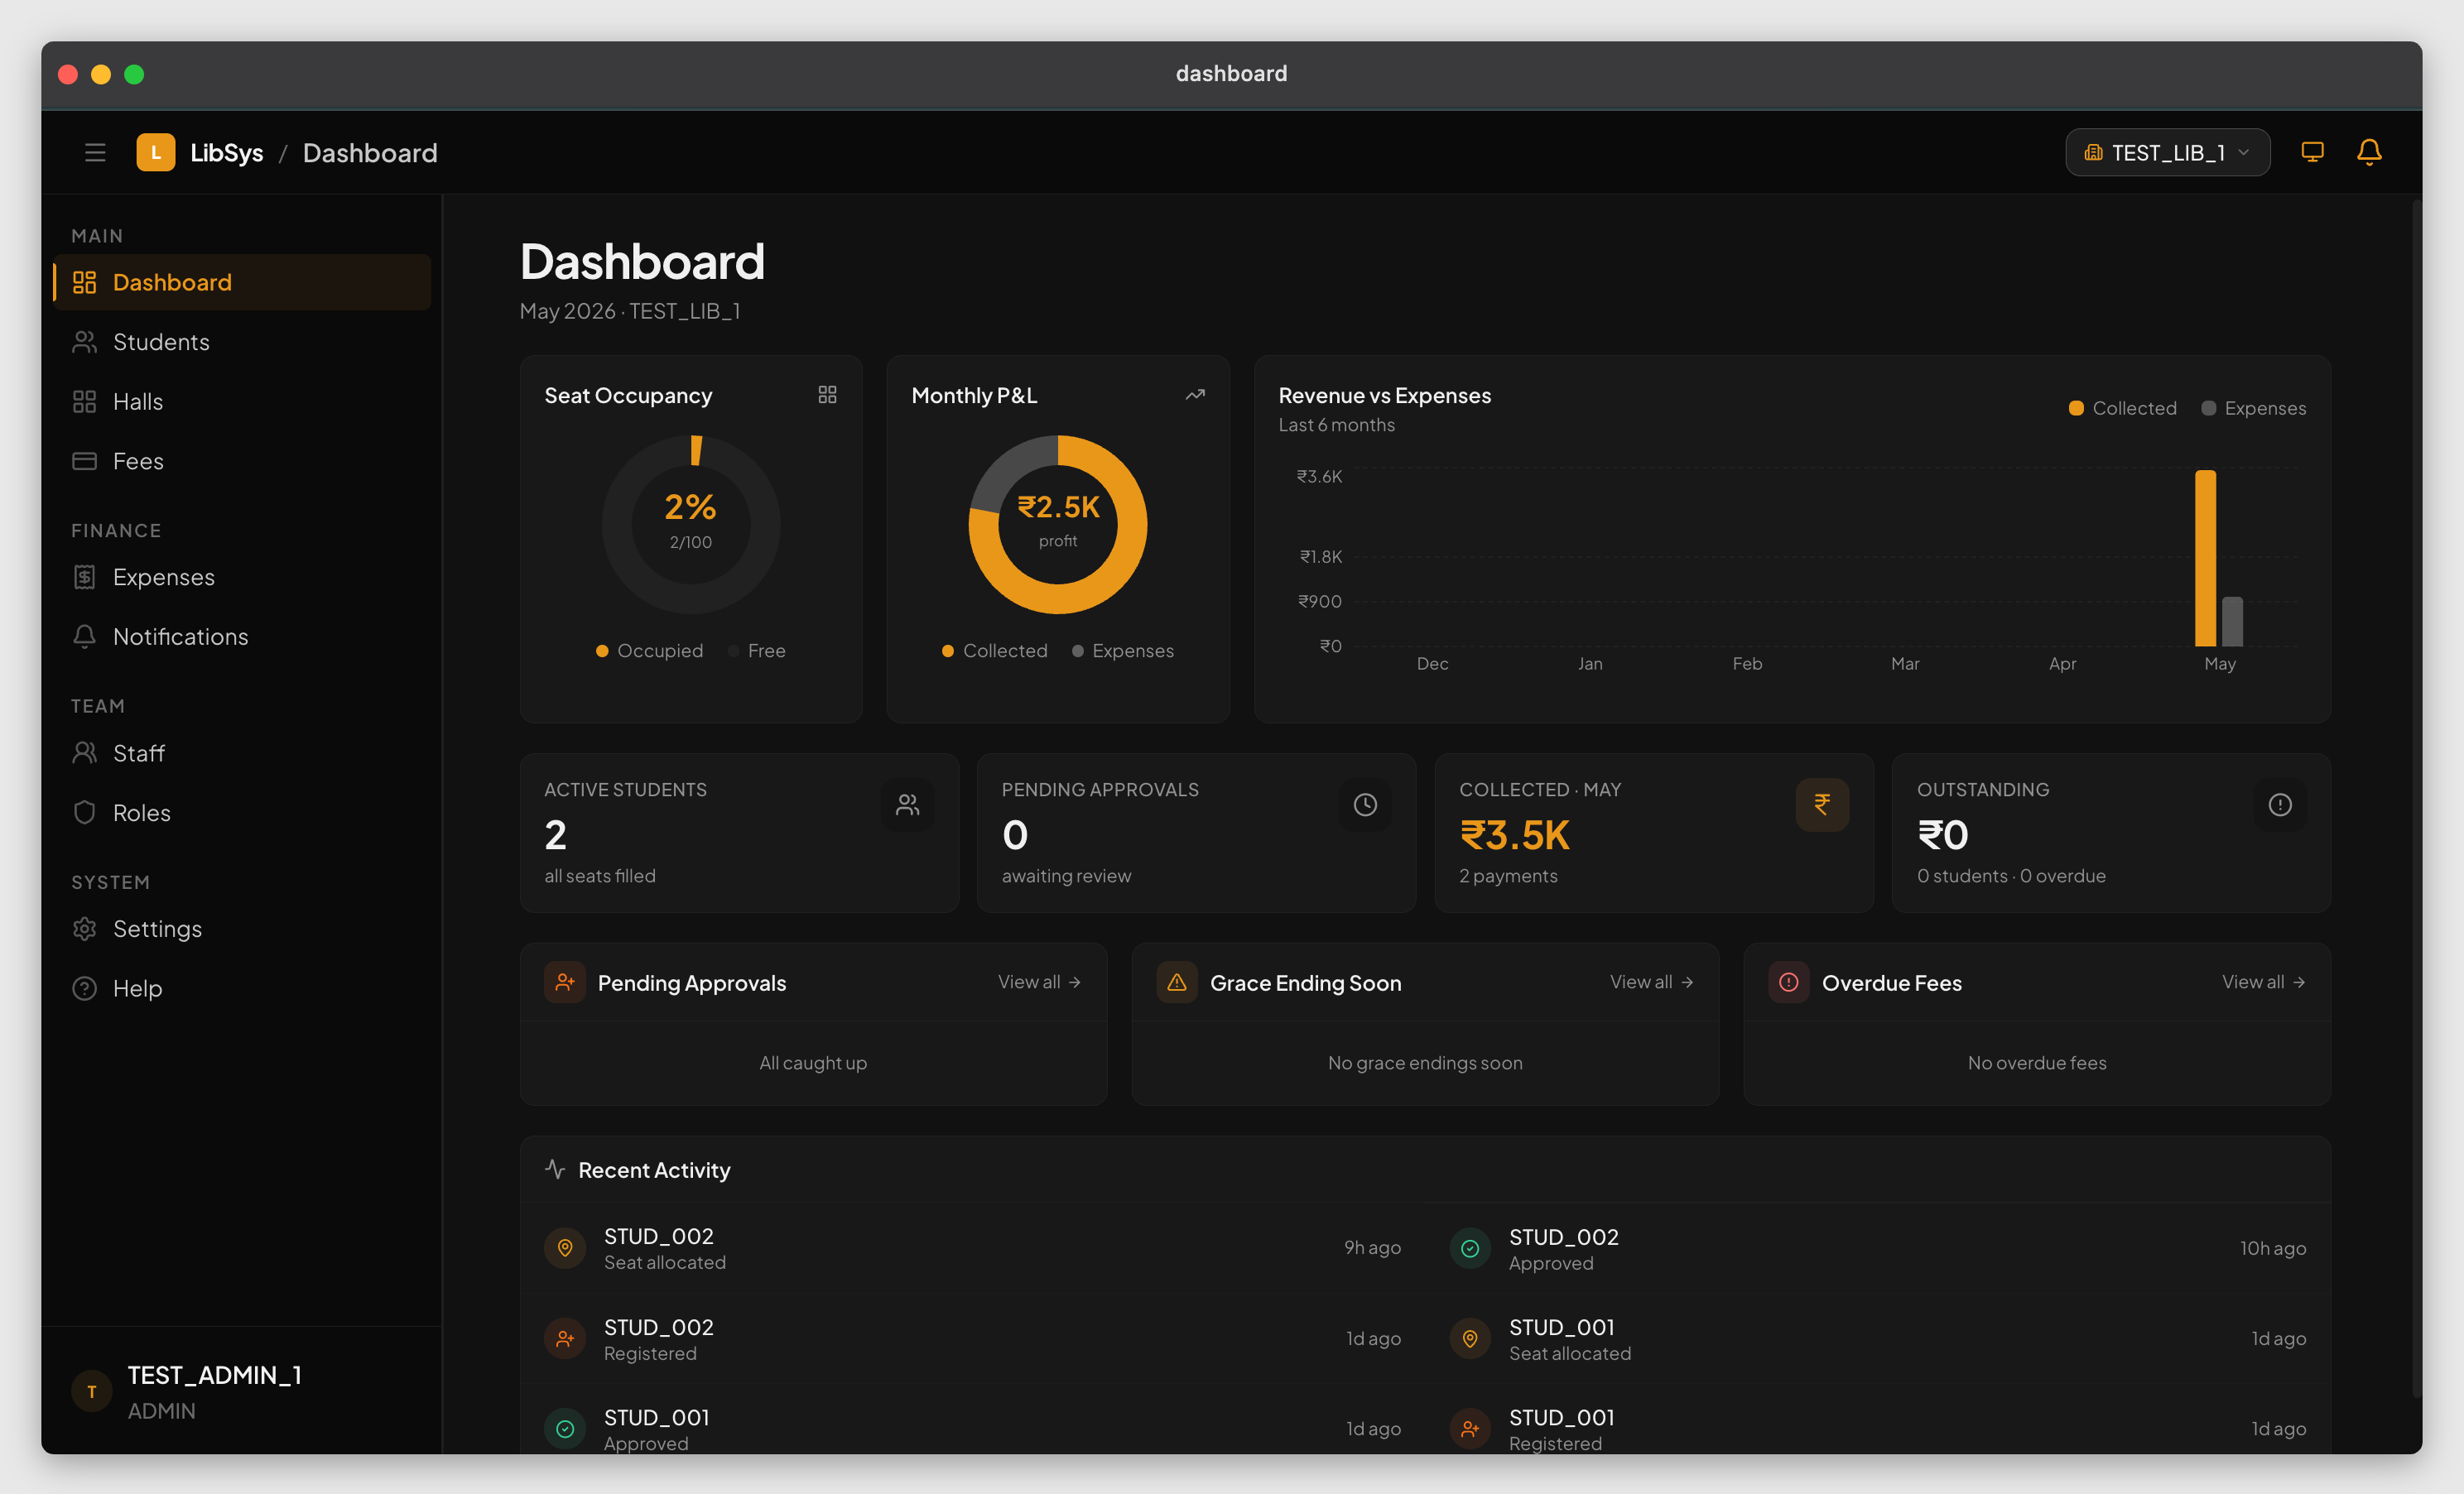Click the user-plus icon beside Pending Approvals

[565, 982]
